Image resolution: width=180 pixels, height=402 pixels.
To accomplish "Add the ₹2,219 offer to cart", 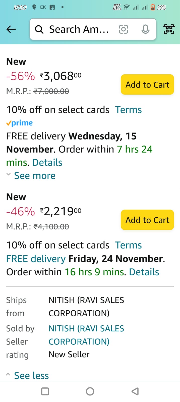I will 147,220.
